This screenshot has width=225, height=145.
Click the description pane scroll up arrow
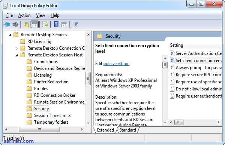pos(165,58)
